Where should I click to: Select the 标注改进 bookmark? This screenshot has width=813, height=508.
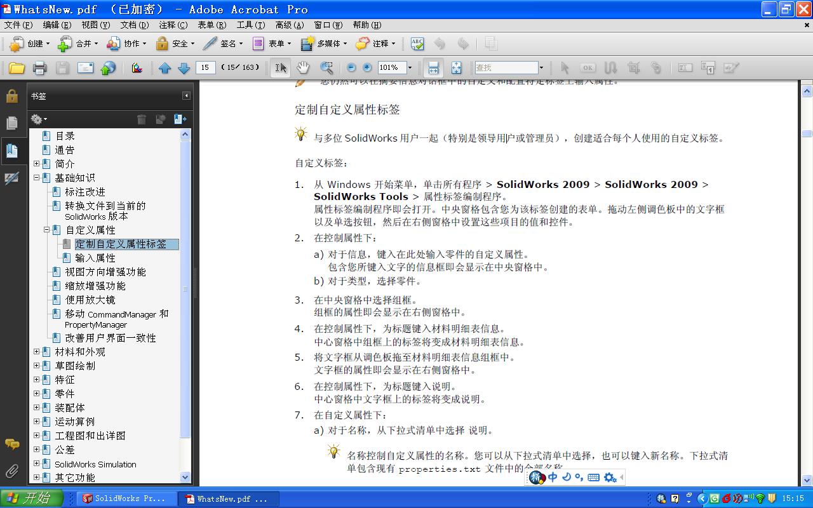pos(85,192)
